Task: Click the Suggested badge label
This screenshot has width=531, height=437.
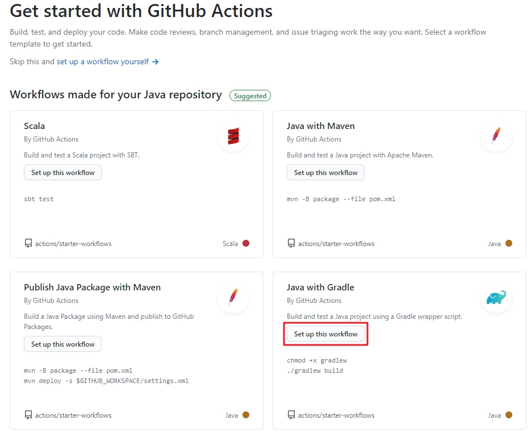Action: [x=250, y=96]
